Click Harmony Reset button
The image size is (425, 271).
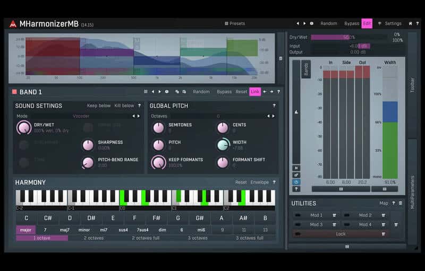pos(241,182)
